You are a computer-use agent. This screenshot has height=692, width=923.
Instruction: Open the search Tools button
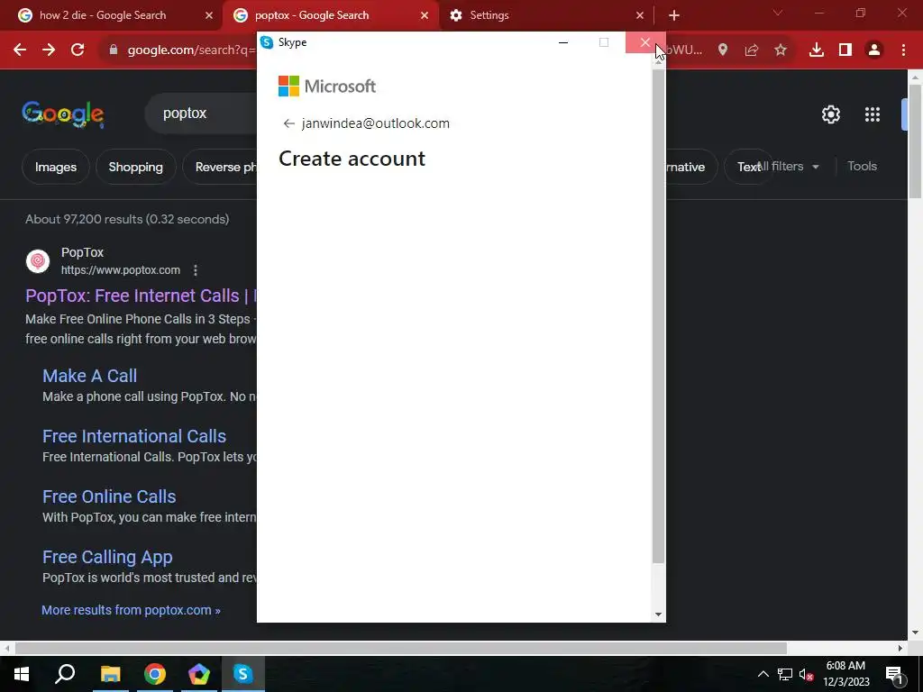(x=862, y=167)
